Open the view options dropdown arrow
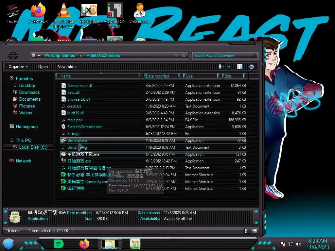This screenshot has width=335, height=251. point(229,67)
